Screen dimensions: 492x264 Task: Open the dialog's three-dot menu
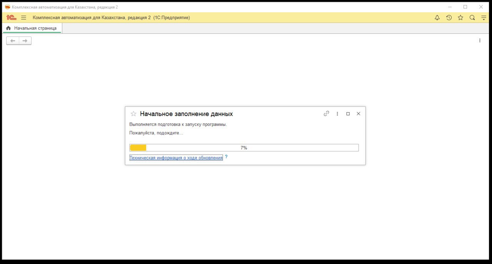[x=337, y=114]
